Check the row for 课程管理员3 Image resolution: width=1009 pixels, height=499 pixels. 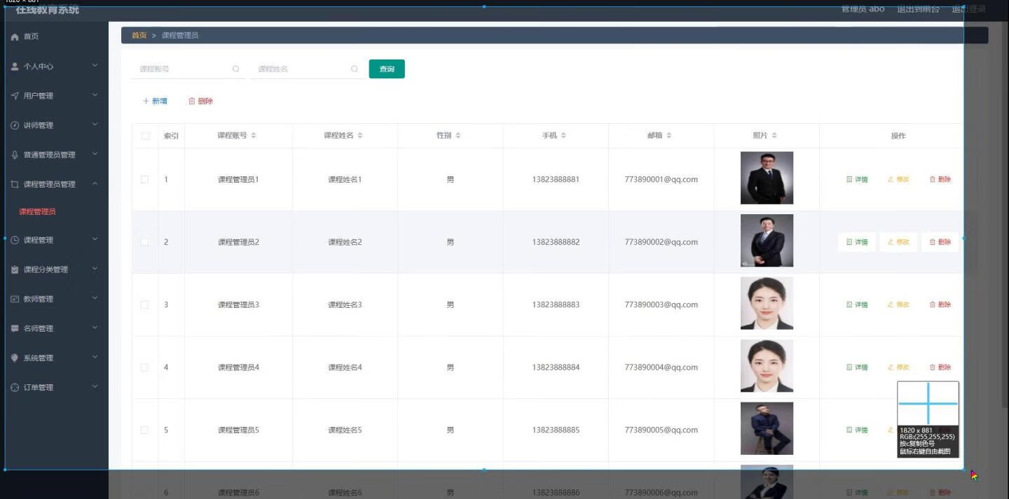[x=145, y=304]
